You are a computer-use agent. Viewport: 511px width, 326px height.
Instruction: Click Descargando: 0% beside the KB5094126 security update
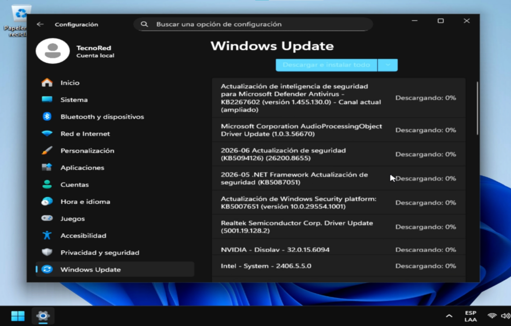426,154
